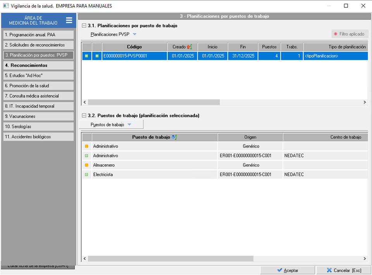The image size is (372, 275).
Task: Click the app icon in title bar
Action: tap(6, 6)
